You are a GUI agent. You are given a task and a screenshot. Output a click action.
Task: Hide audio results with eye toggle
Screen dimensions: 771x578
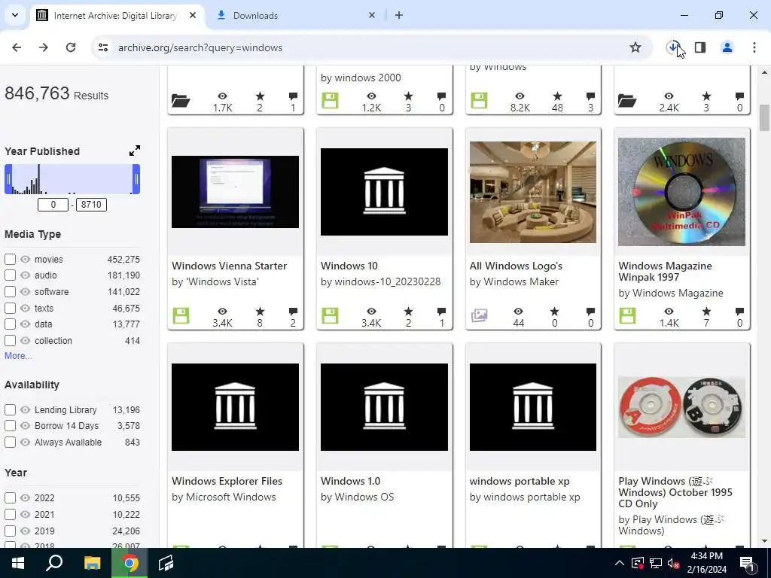coord(25,275)
